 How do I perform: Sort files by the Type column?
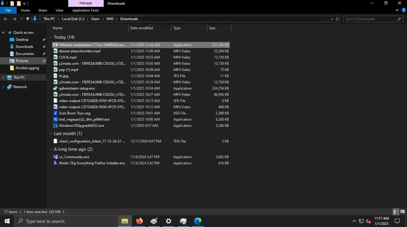pos(189,28)
